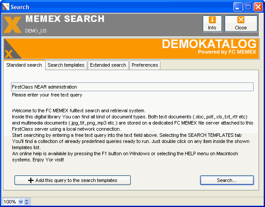This screenshot has width=265, height=207.
Task: Minimize the Search window
Action: pos(238,7)
